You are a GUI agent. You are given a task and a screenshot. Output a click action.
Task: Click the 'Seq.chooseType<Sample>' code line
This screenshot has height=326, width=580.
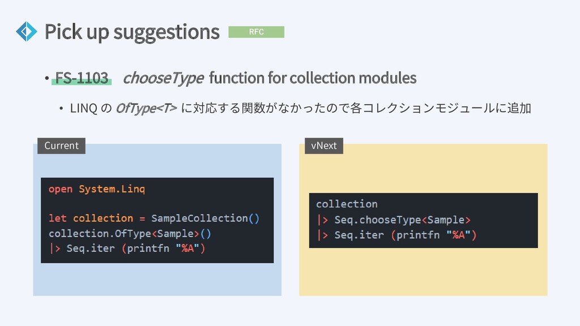pyautogui.click(x=394, y=220)
